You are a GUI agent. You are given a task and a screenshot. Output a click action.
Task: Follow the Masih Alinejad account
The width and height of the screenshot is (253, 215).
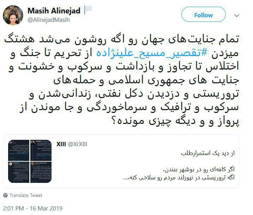pos(204,14)
